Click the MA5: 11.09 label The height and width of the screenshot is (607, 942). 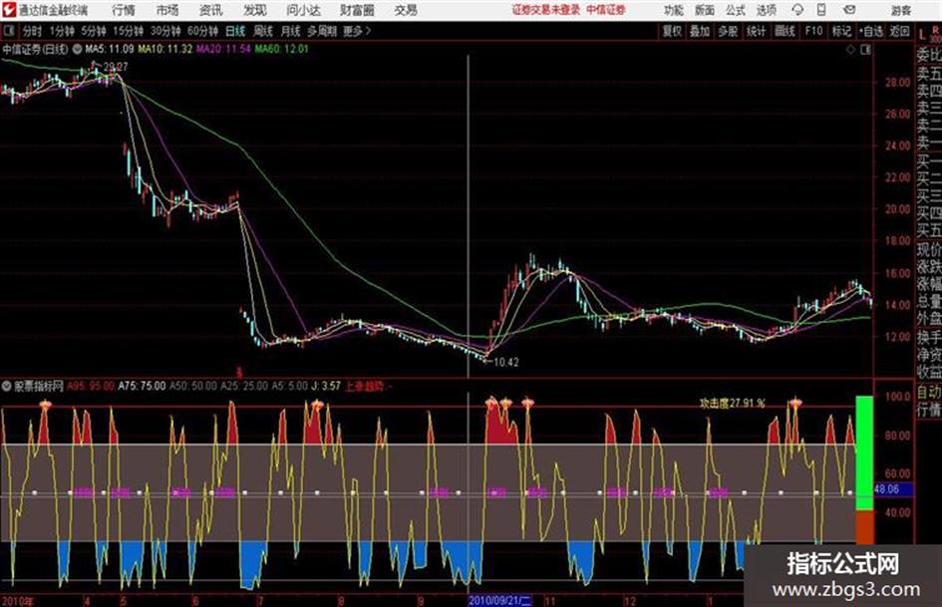(110, 49)
